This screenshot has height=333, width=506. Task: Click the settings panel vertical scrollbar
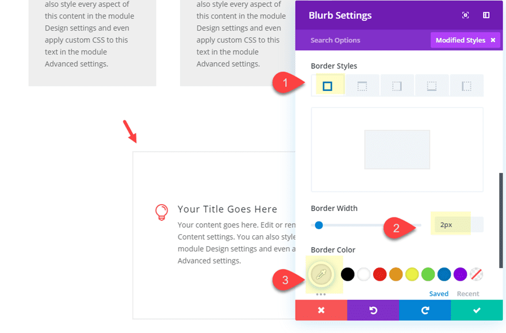click(x=501, y=220)
